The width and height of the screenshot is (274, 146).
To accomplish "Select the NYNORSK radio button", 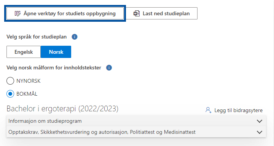I will 10,81.
